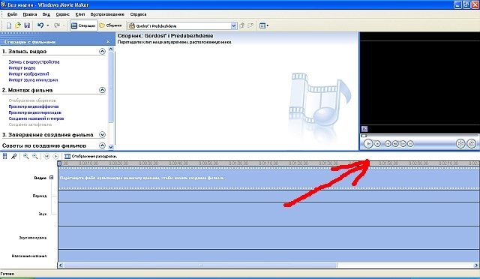Create a new project with the blank page icon

[9, 25]
